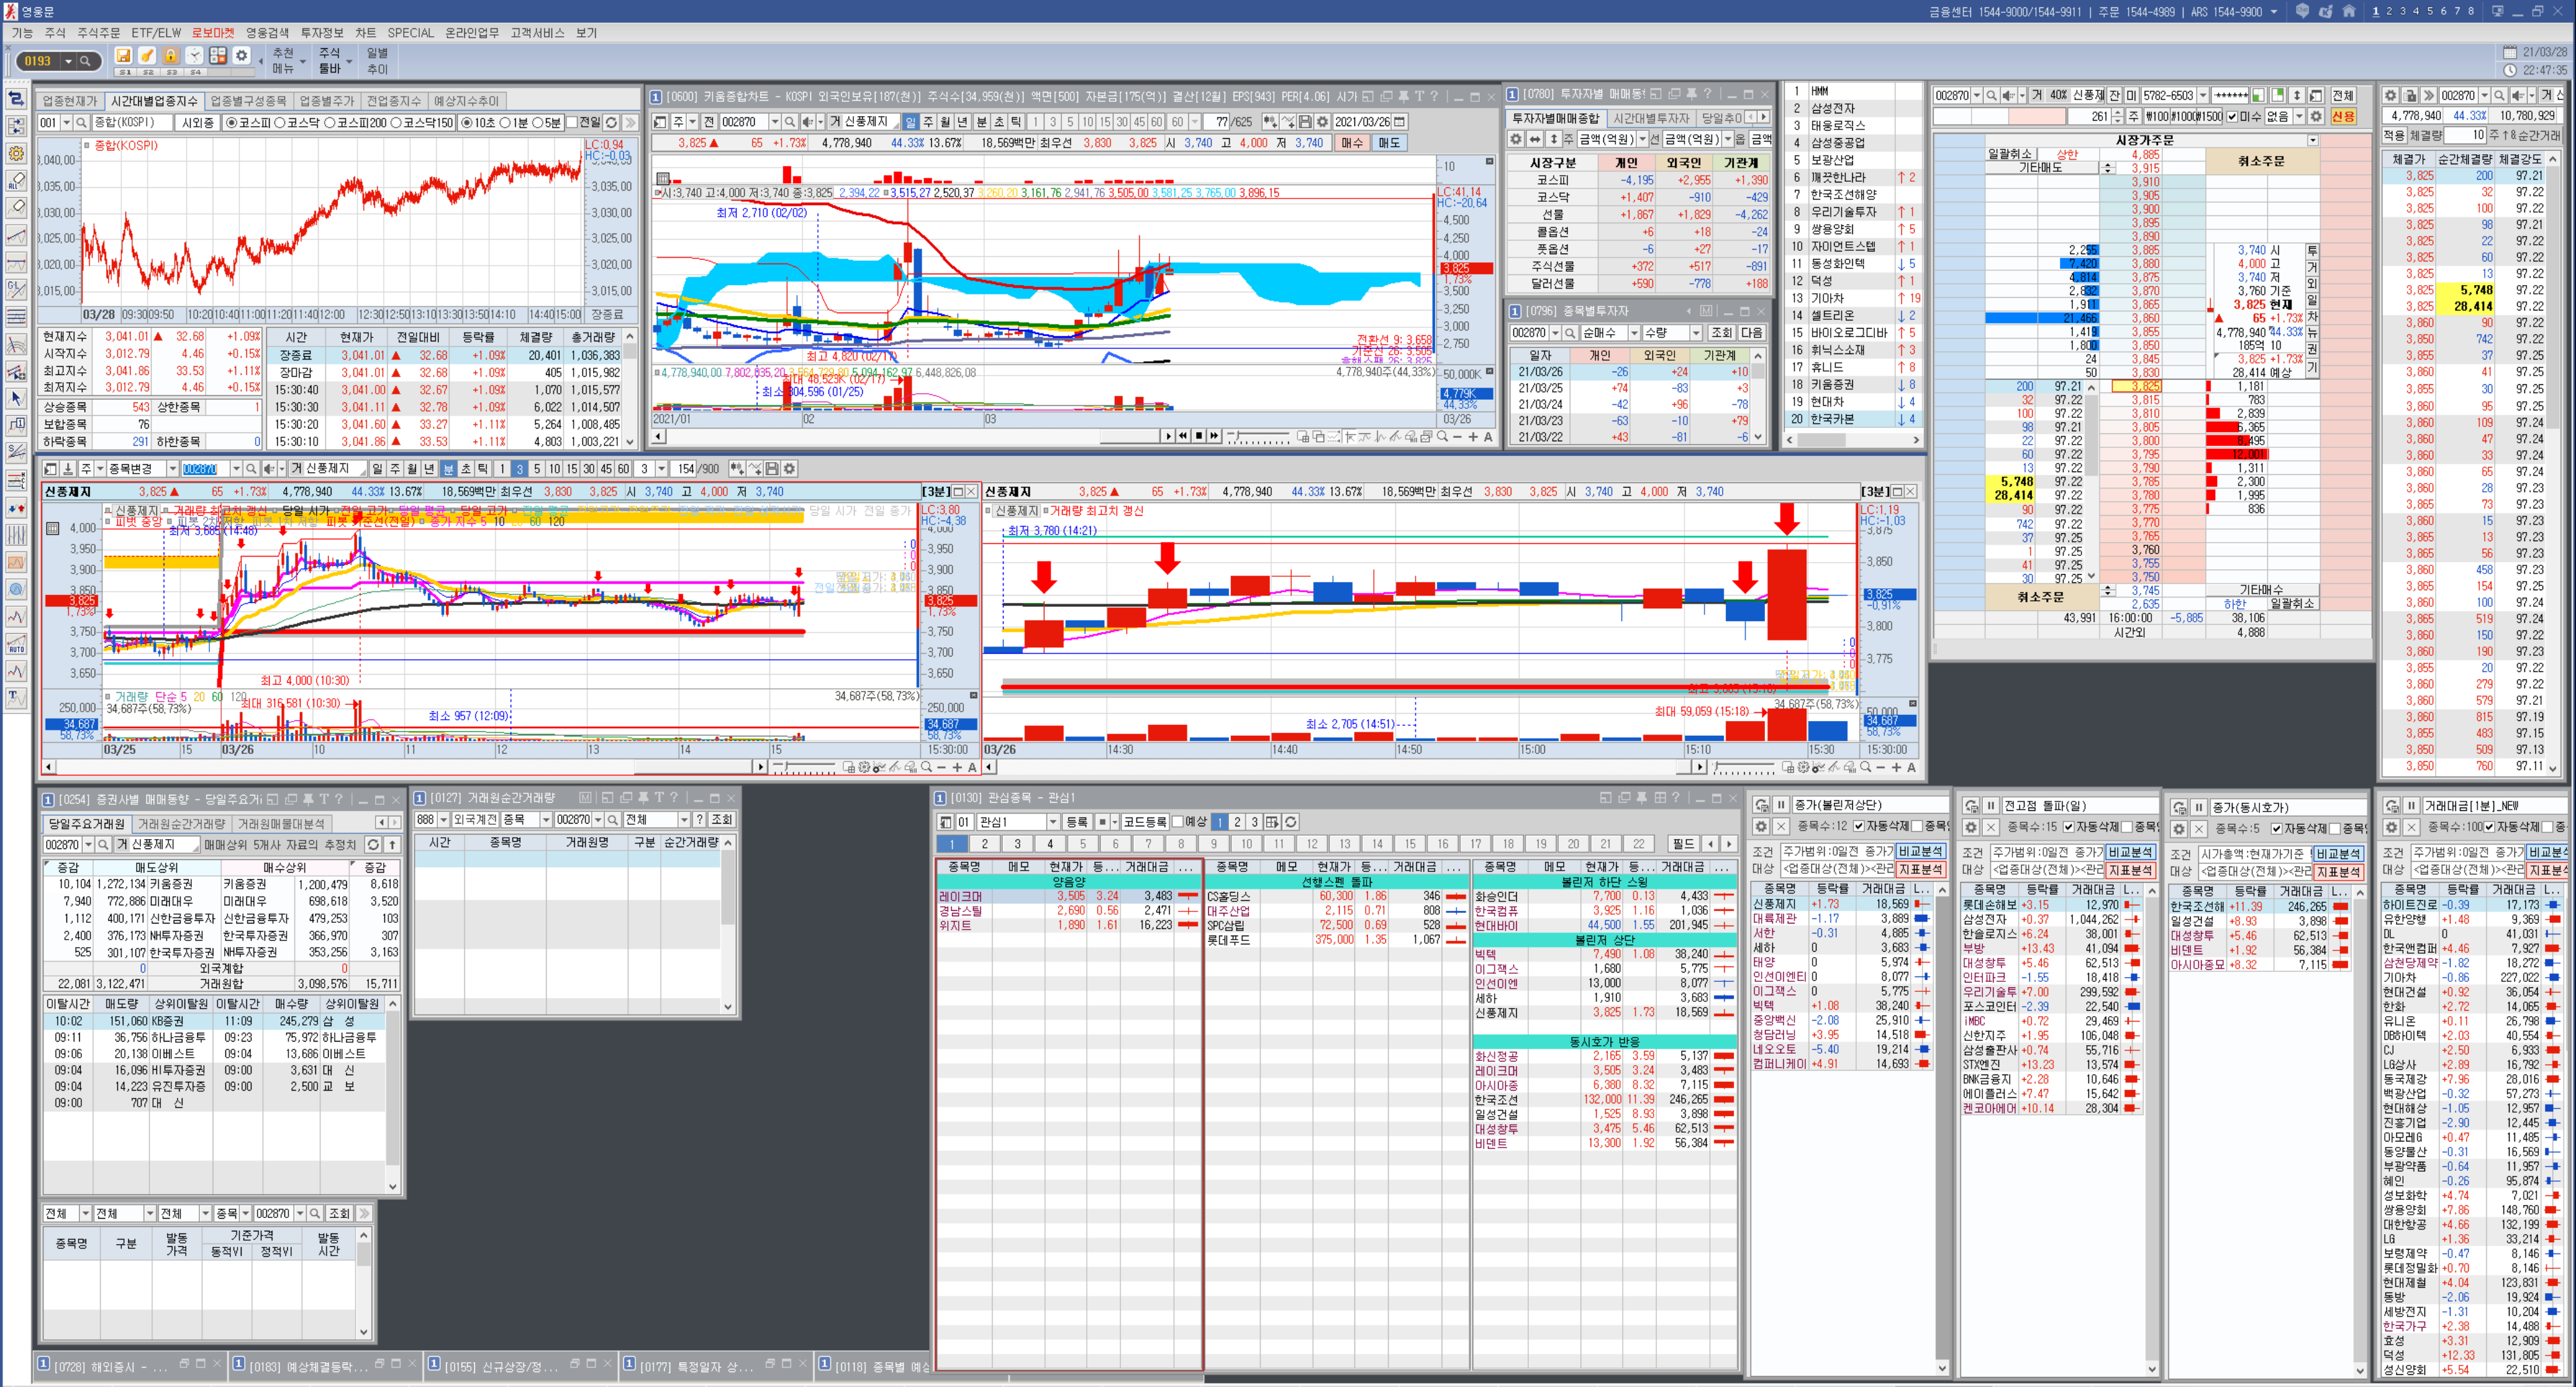This screenshot has width=2576, height=1387.
Task: Check the 전일 checkbox
Action: [573, 122]
